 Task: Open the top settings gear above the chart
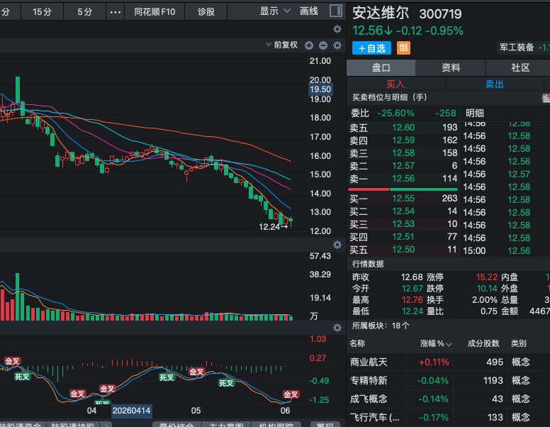[x=337, y=29]
